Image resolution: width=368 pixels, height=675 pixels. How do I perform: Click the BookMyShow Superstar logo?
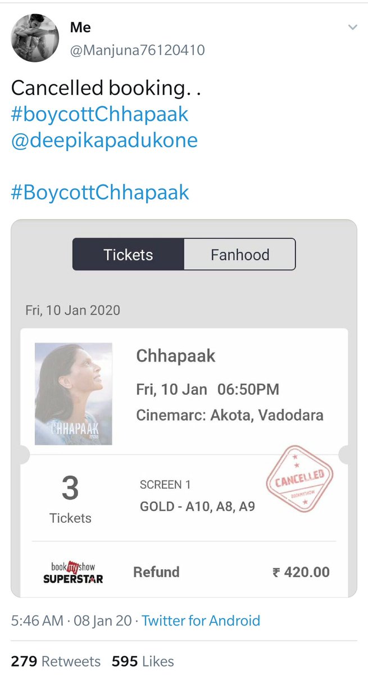point(73,572)
